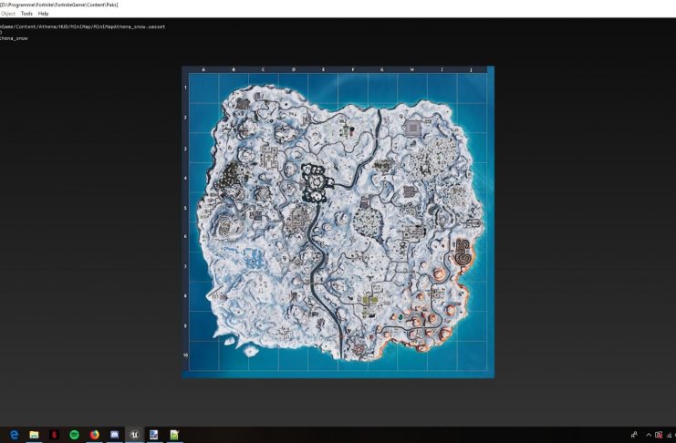
Task: Open the network tray icon
Action: click(670, 435)
